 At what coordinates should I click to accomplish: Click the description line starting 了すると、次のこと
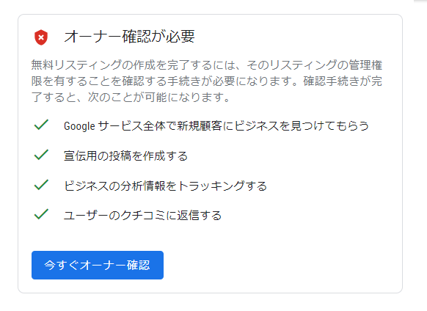[131, 98]
